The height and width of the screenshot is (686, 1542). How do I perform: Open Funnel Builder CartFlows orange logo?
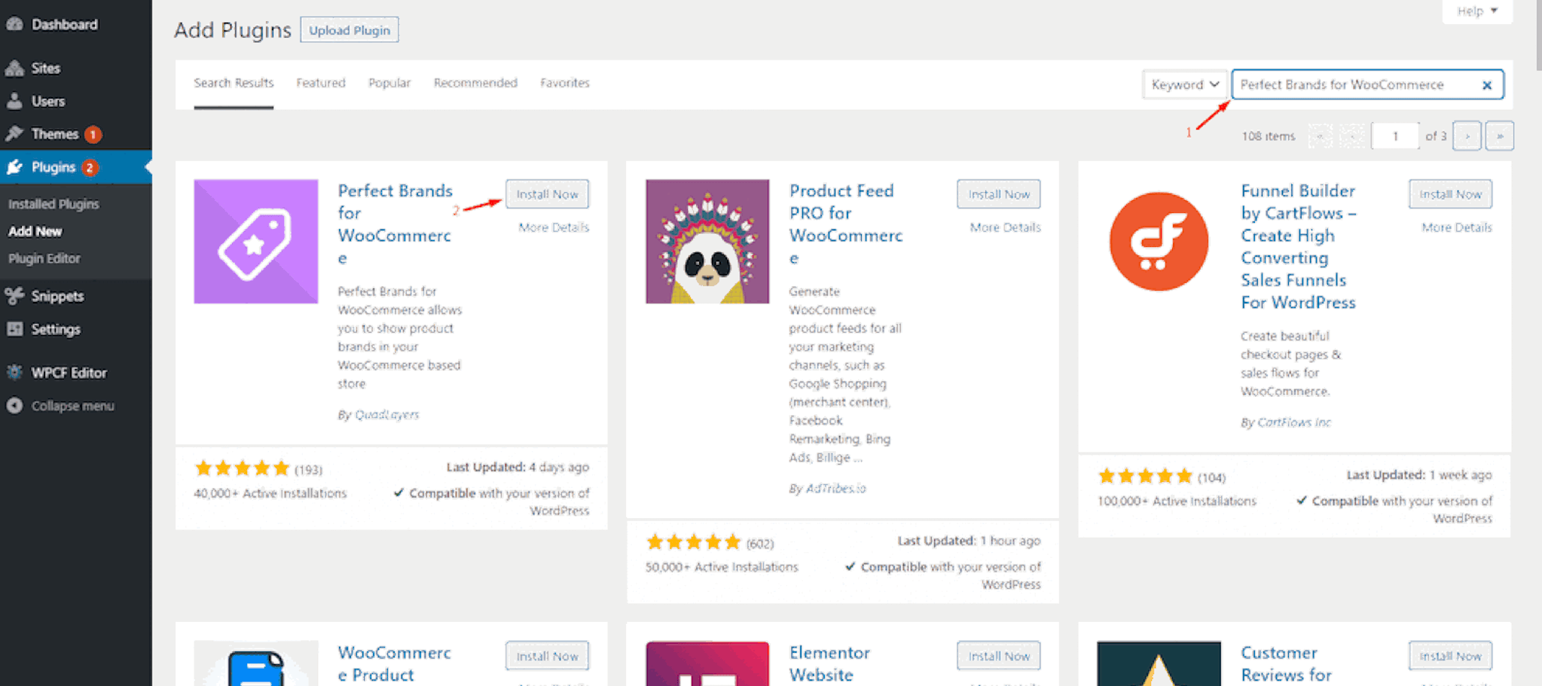tap(1159, 242)
